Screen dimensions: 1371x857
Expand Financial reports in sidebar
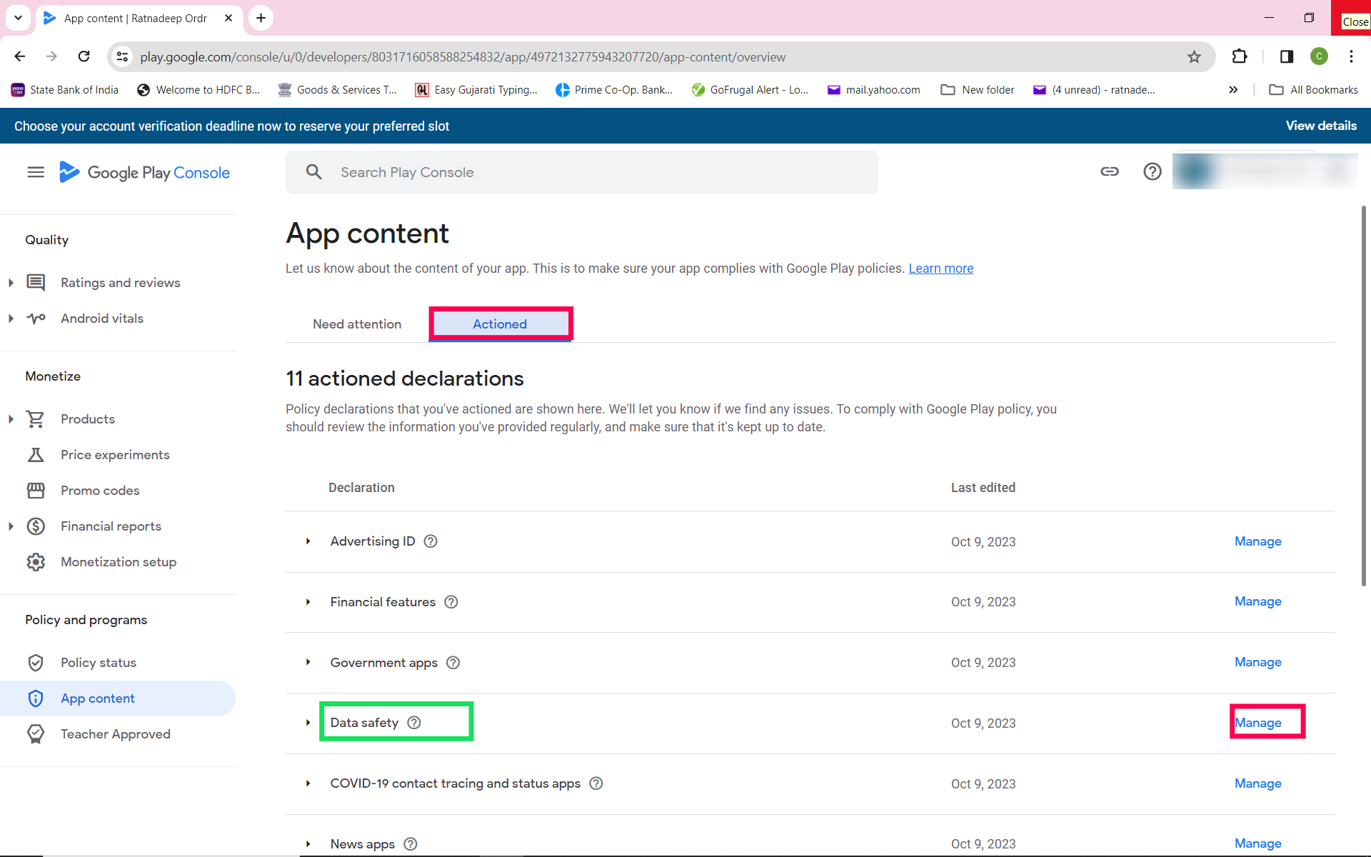(x=11, y=526)
